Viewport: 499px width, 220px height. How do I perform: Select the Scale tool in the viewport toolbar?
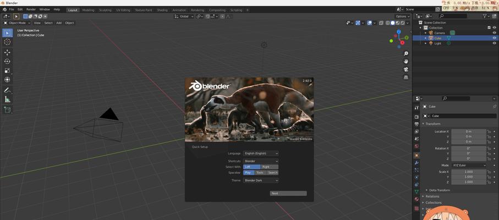[7, 70]
